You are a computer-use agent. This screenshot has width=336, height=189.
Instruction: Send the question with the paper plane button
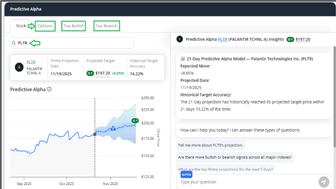(x=324, y=182)
